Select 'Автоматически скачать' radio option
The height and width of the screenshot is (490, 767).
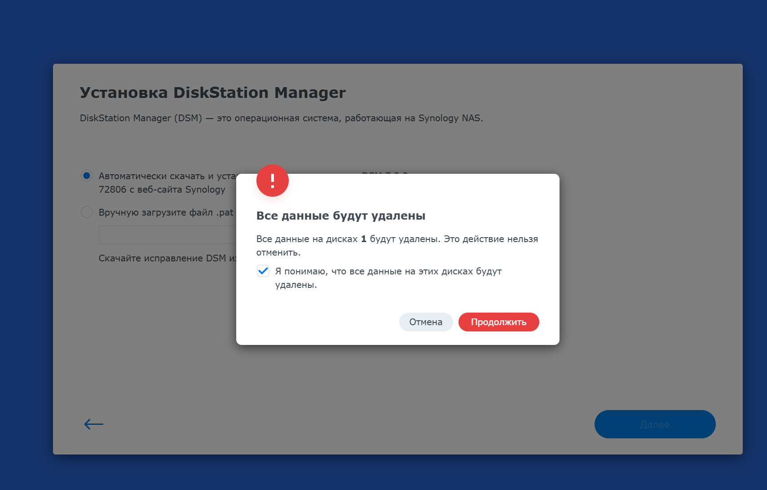pyautogui.click(x=87, y=176)
